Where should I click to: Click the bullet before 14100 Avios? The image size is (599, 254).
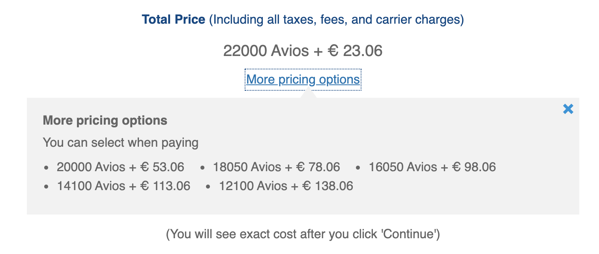coord(47,187)
